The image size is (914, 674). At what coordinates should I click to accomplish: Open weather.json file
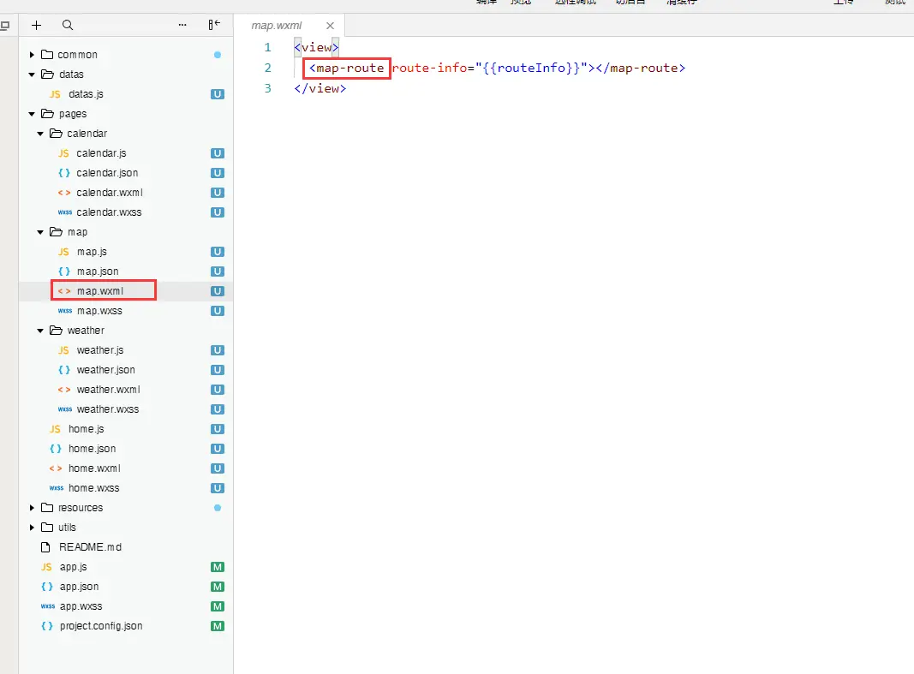pos(106,370)
